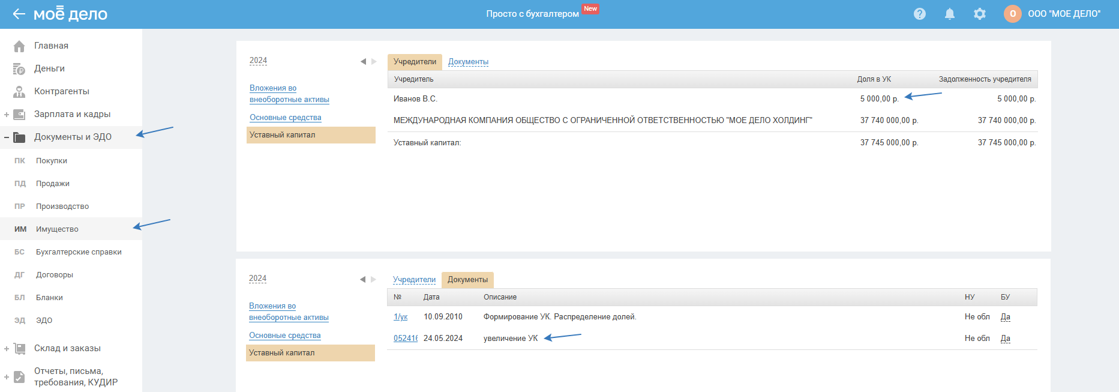Click the ЭД ЭДО badge
The width and height of the screenshot is (1119, 392).
pos(20,321)
